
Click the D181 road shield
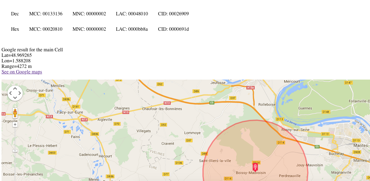tap(76, 107)
